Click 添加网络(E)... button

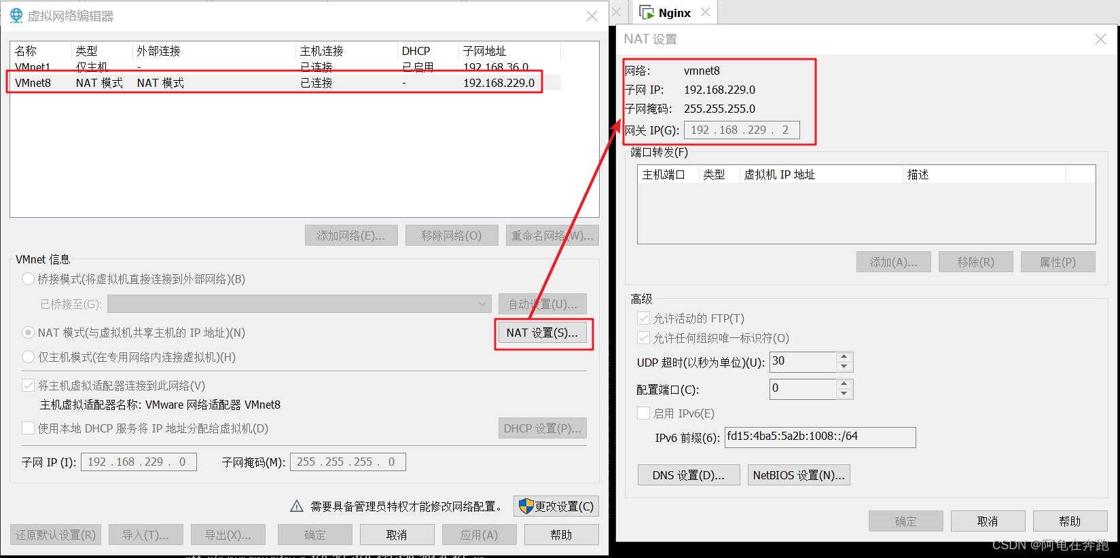[351, 236]
